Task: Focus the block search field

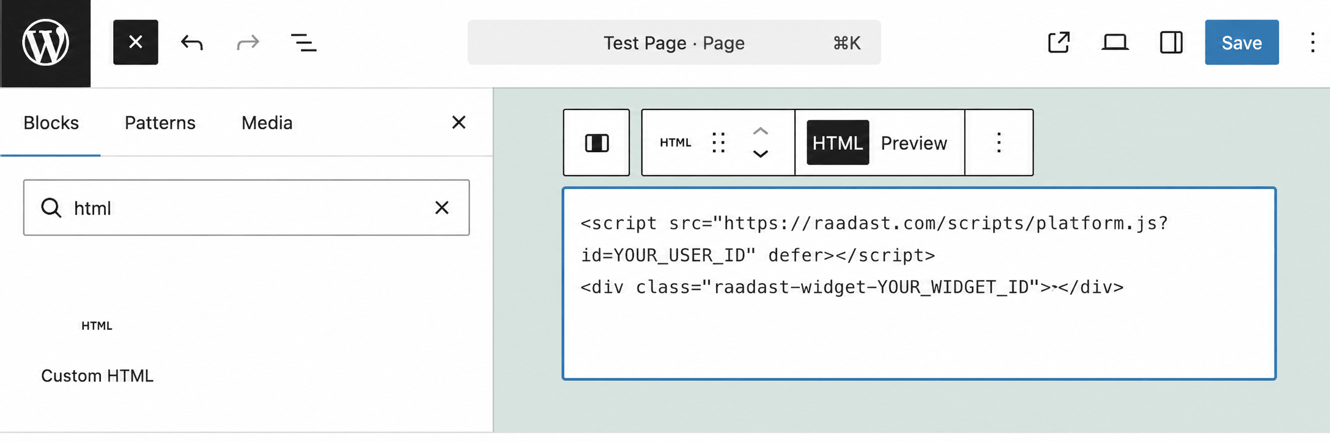Action: coord(246,208)
